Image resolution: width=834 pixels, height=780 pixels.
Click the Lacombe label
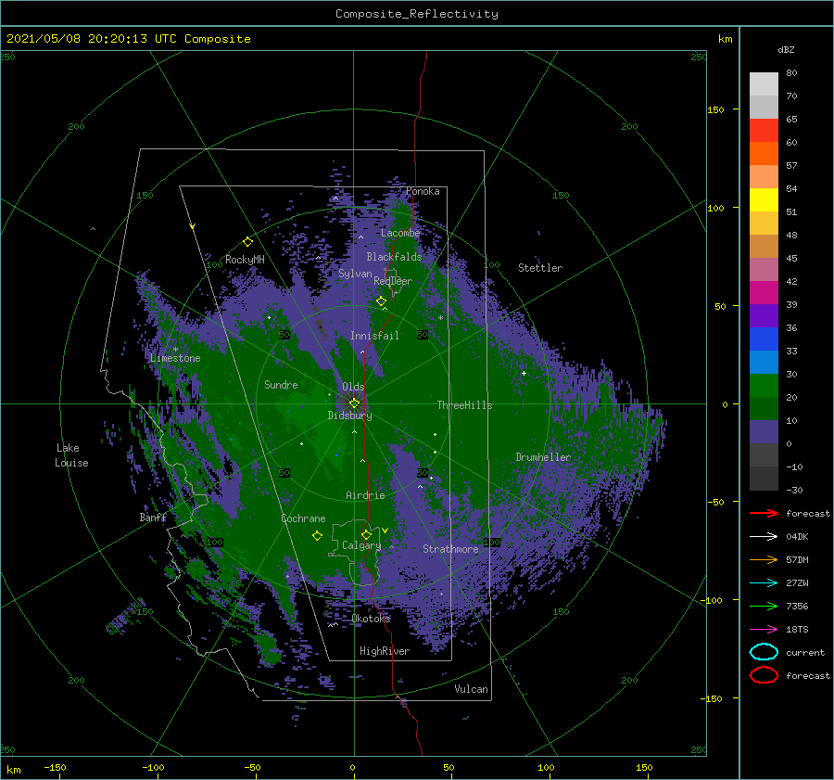400,233
